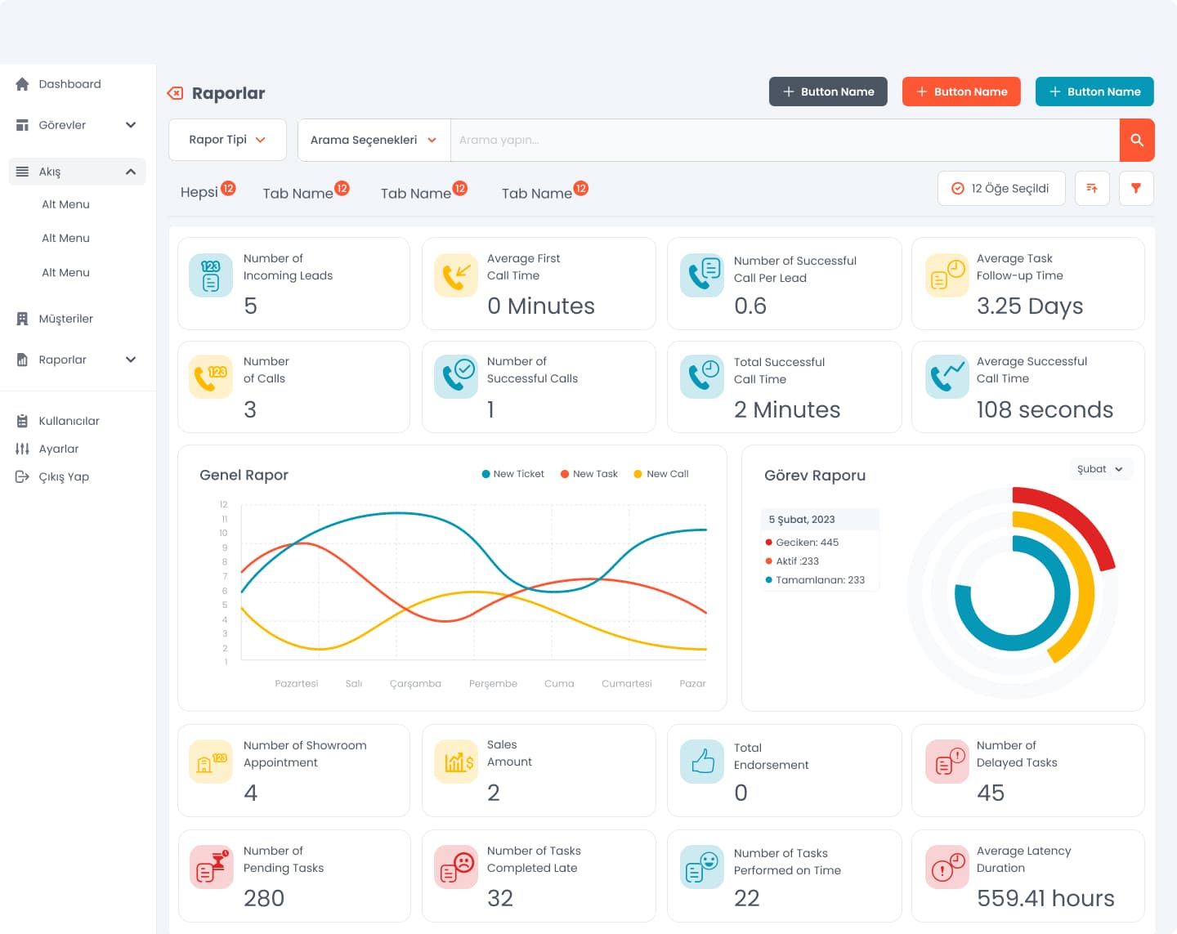Image resolution: width=1177 pixels, height=934 pixels.
Task: Go to Müşteriler page
Action: 65,319
